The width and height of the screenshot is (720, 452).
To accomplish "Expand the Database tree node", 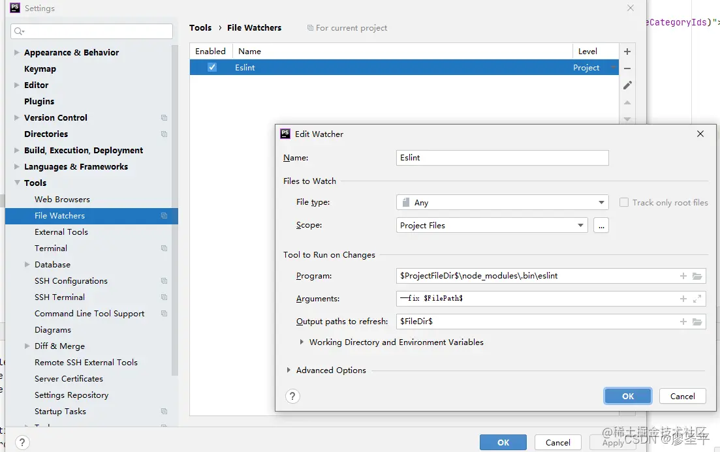I will point(27,264).
